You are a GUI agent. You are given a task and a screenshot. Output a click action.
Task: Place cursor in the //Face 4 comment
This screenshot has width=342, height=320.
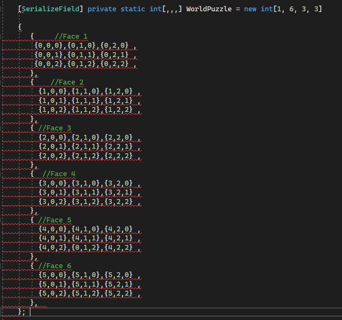click(59, 174)
